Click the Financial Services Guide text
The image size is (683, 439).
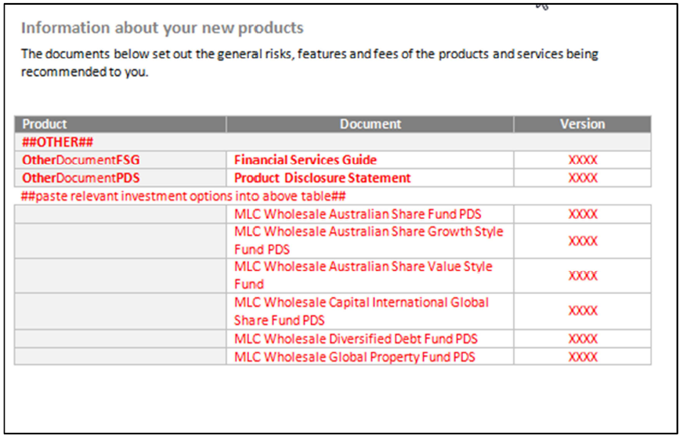[x=305, y=160]
